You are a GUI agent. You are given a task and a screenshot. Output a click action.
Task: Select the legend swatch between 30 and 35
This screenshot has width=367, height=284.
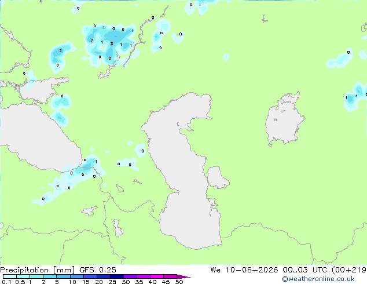pyautogui.click(x=130, y=276)
